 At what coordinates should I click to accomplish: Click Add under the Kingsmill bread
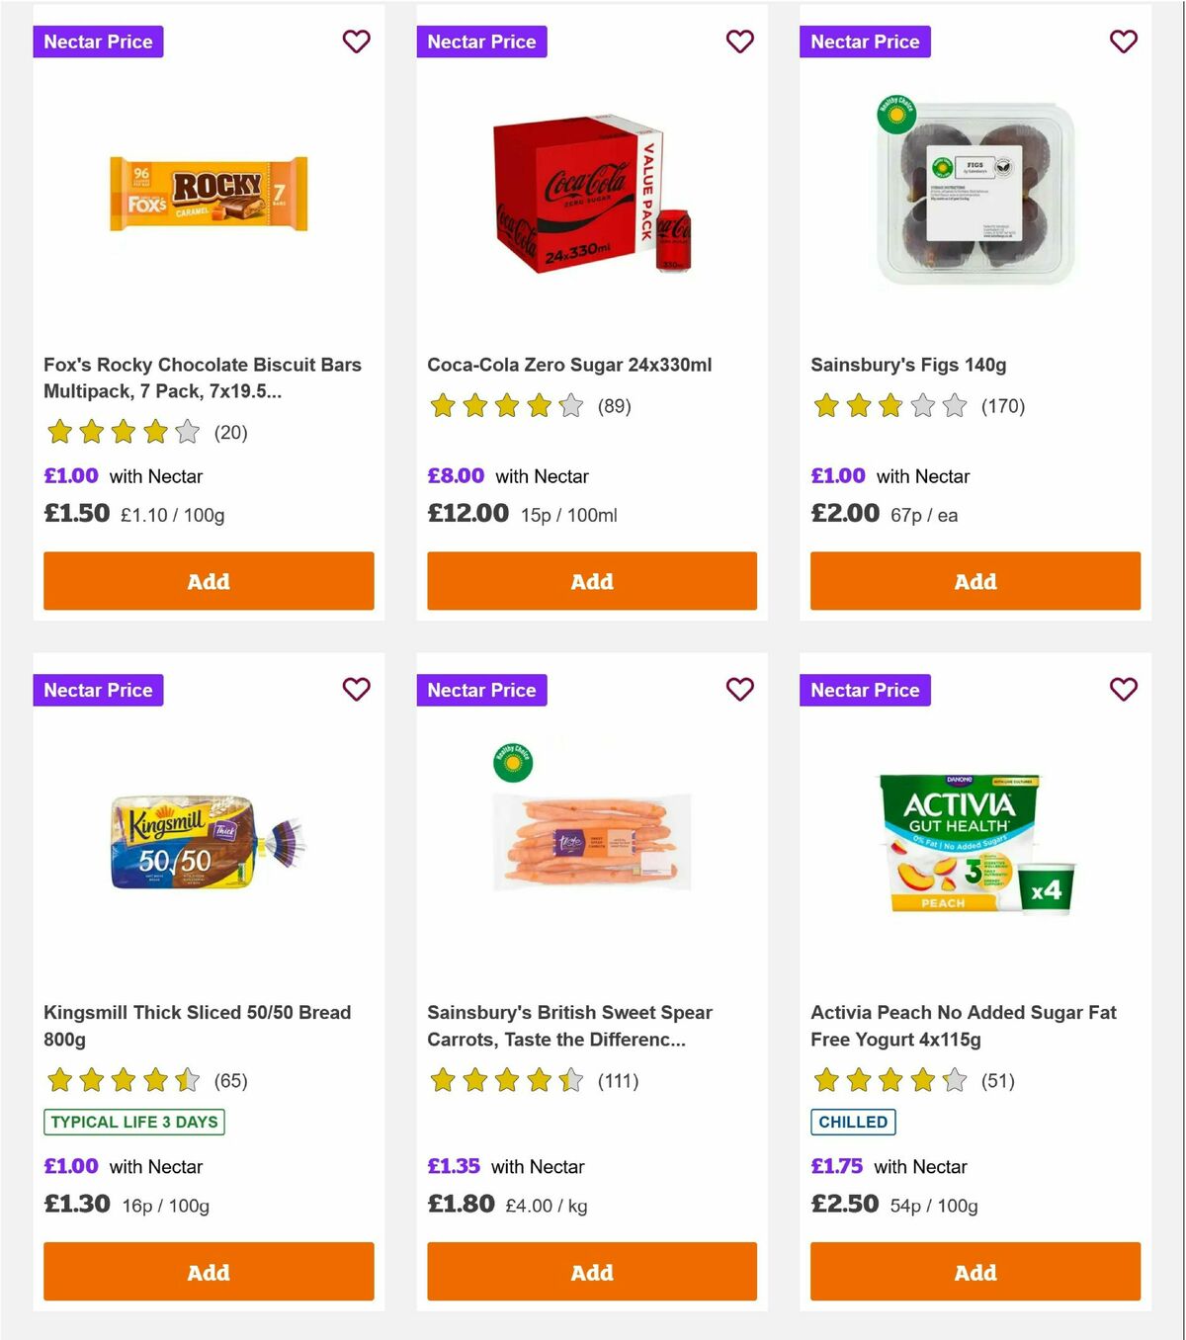tap(208, 1272)
